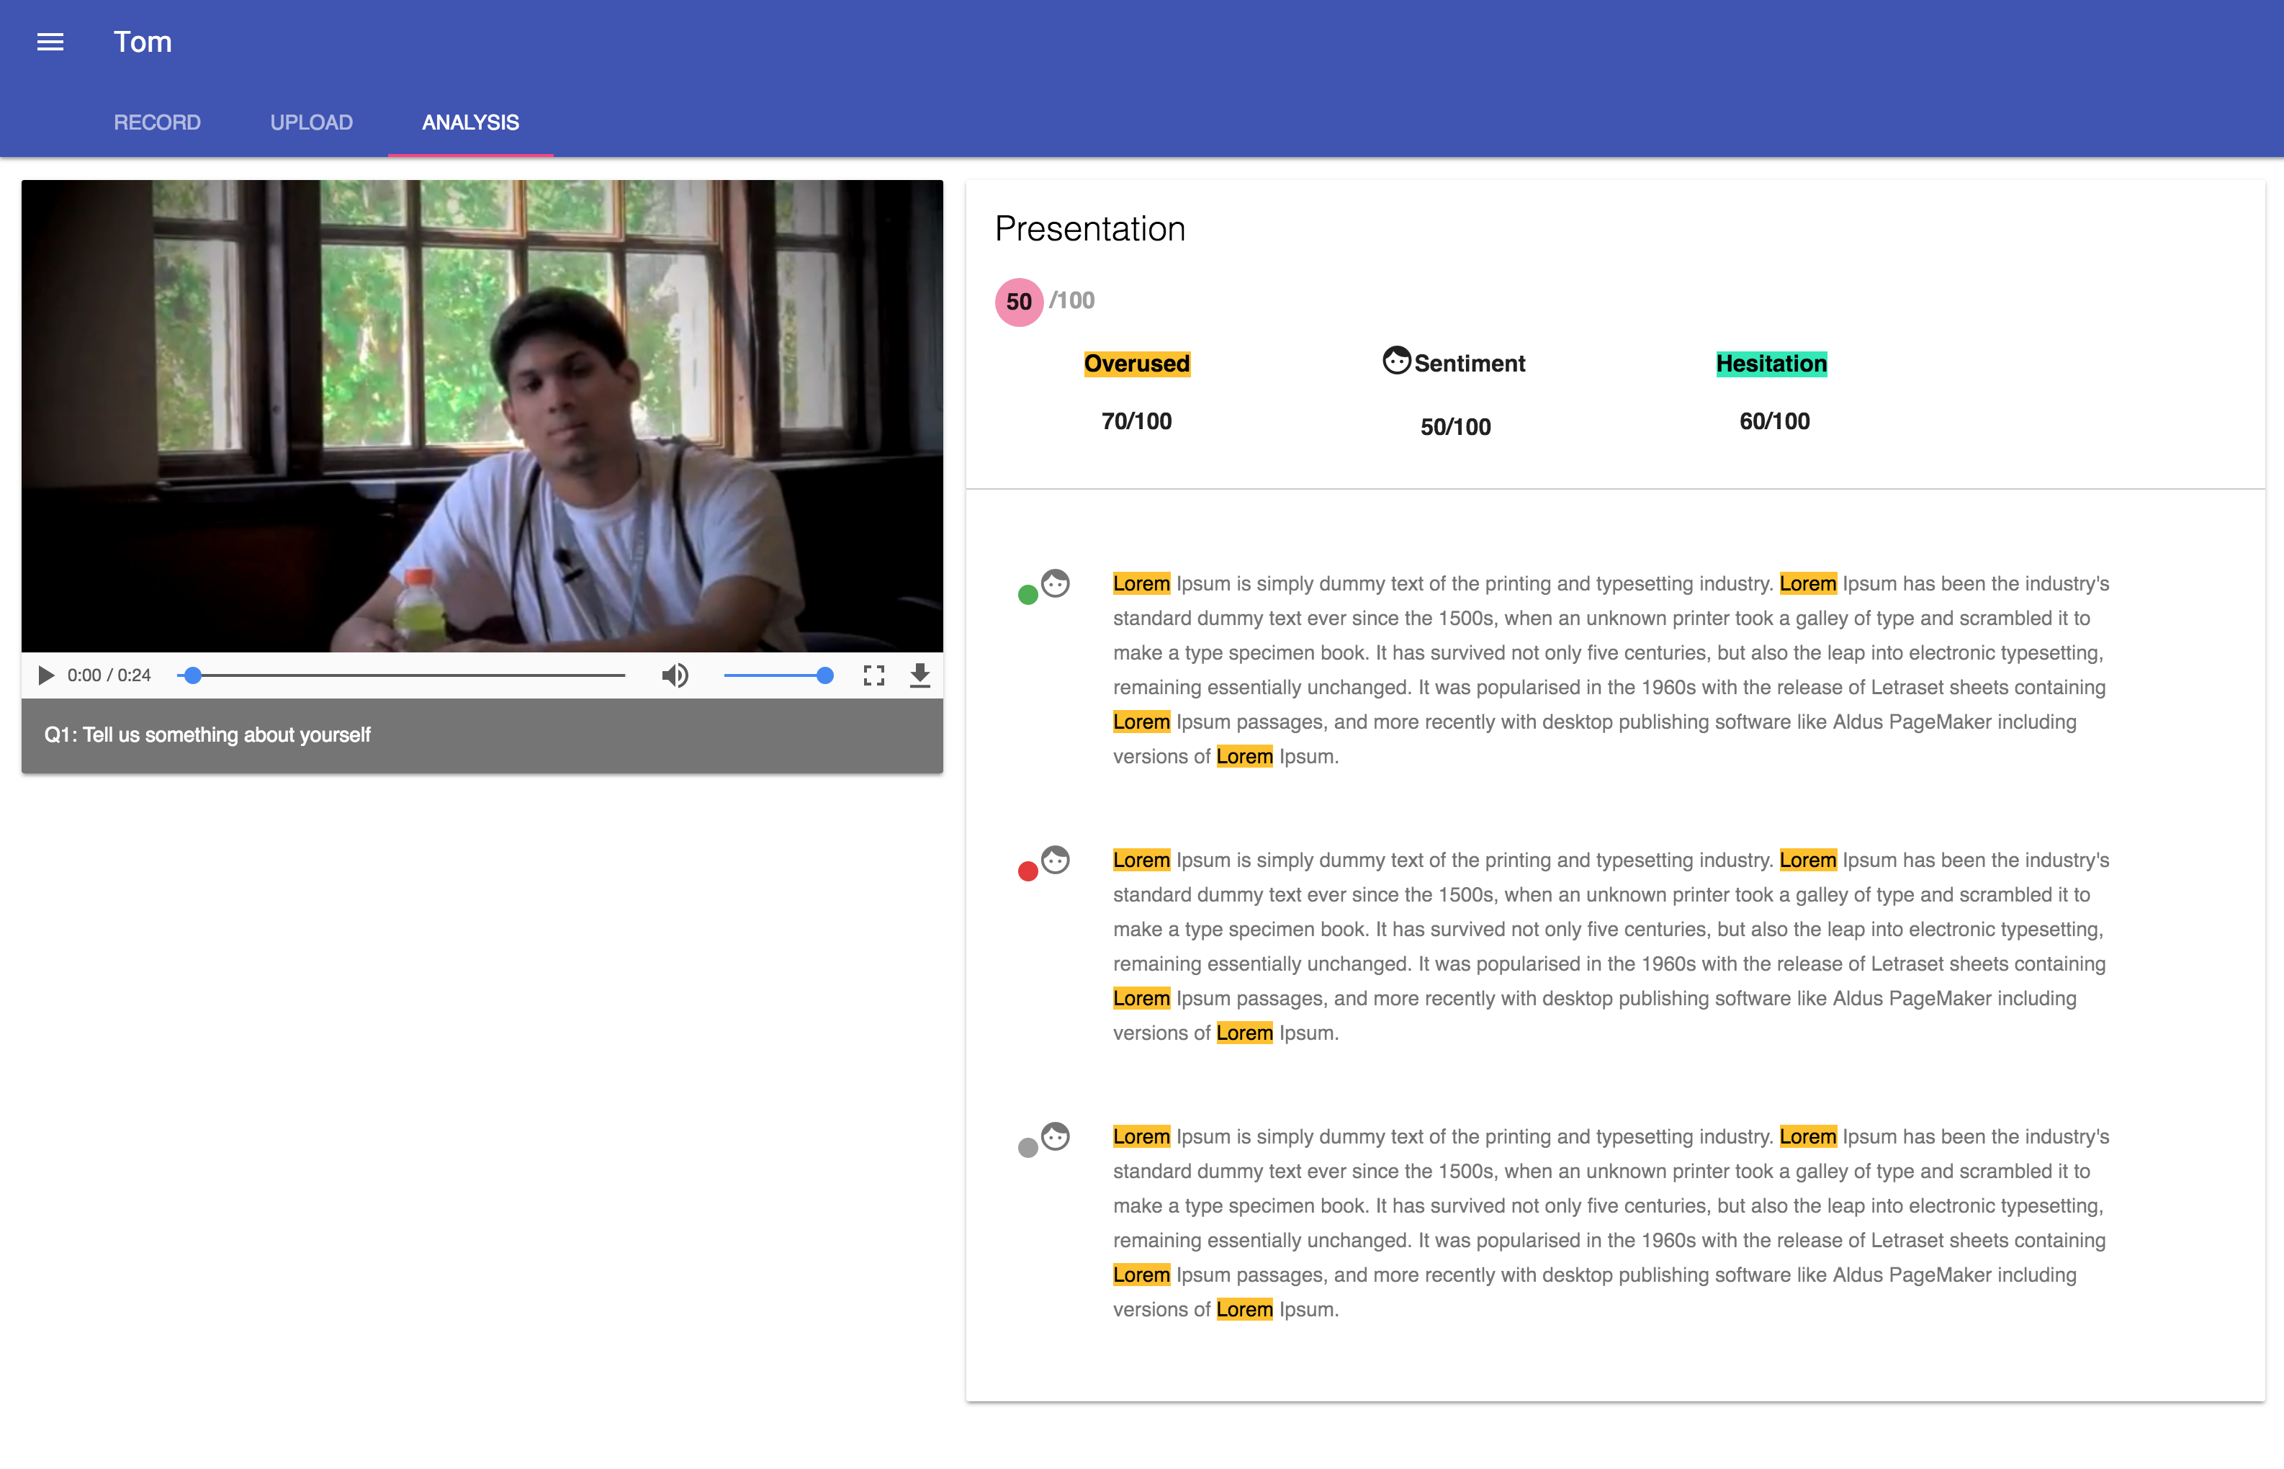Select the red sentiment dot

tap(1027, 871)
